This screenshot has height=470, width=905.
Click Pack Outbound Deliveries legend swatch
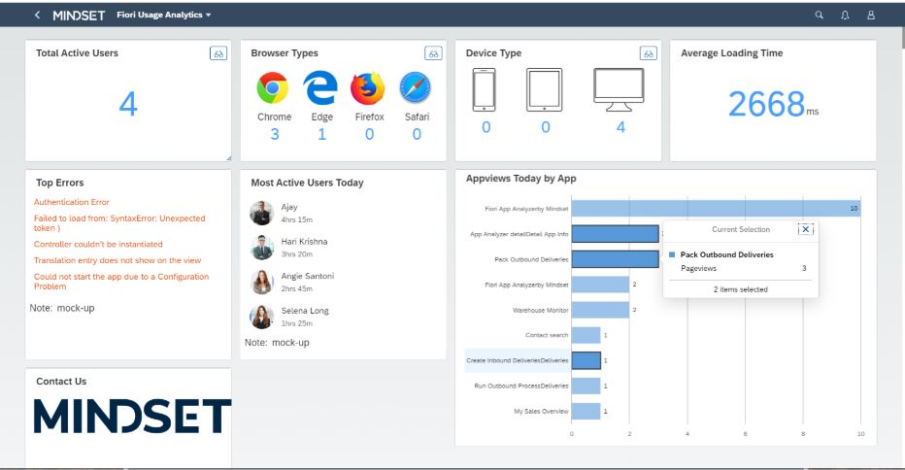tap(672, 254)
